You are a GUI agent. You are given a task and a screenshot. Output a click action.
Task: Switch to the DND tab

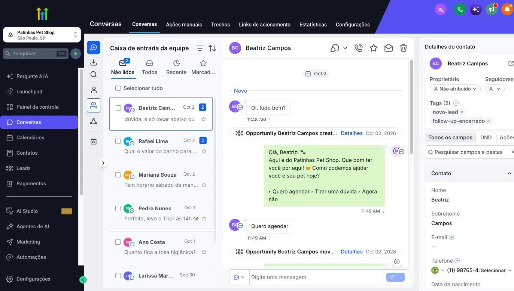point(486,137)
